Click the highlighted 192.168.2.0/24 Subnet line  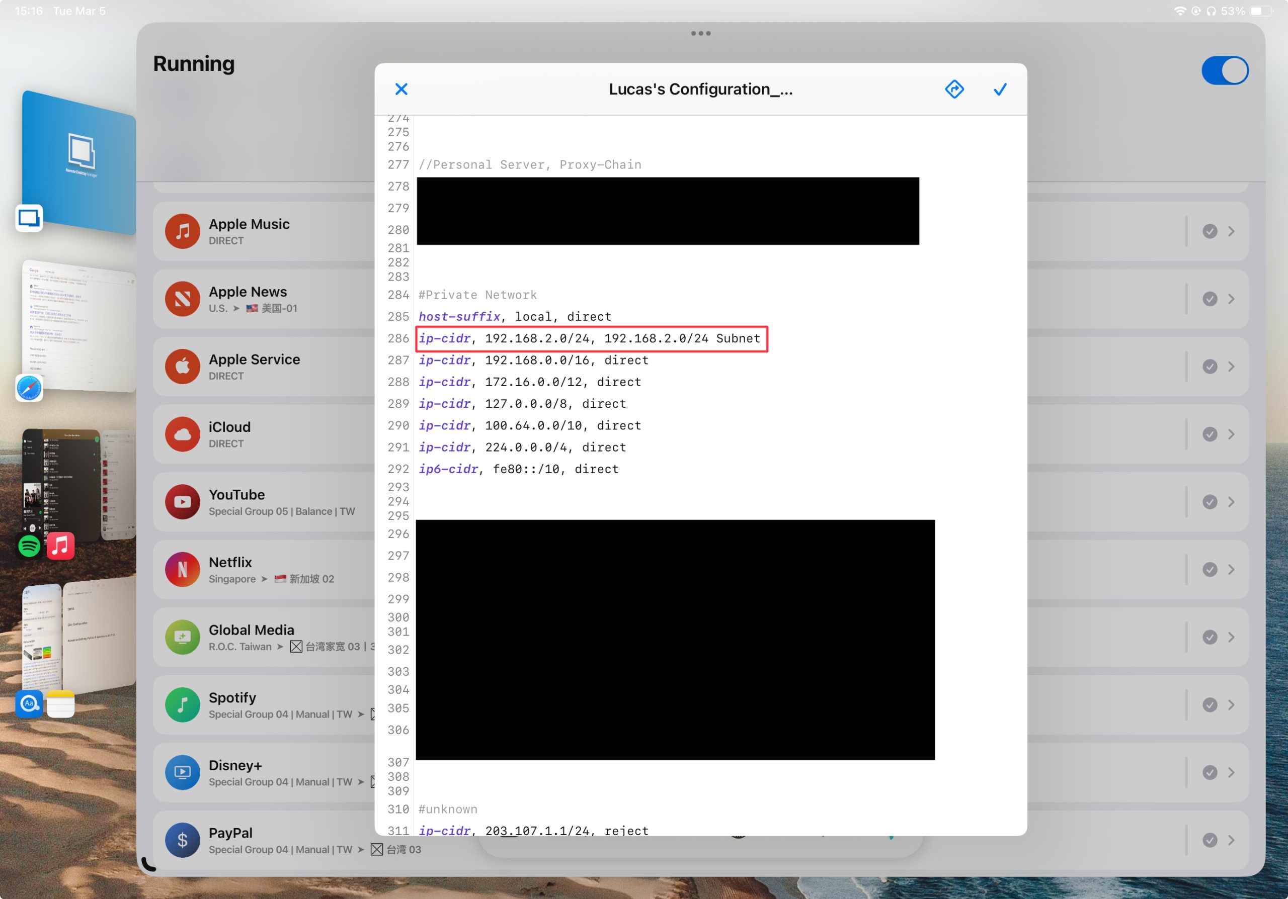[x=590, y=338]
